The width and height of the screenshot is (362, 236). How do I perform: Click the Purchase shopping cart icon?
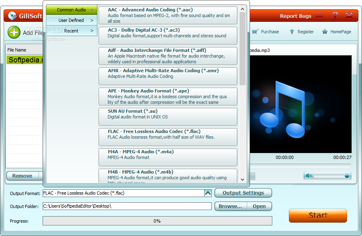point(255,32)
